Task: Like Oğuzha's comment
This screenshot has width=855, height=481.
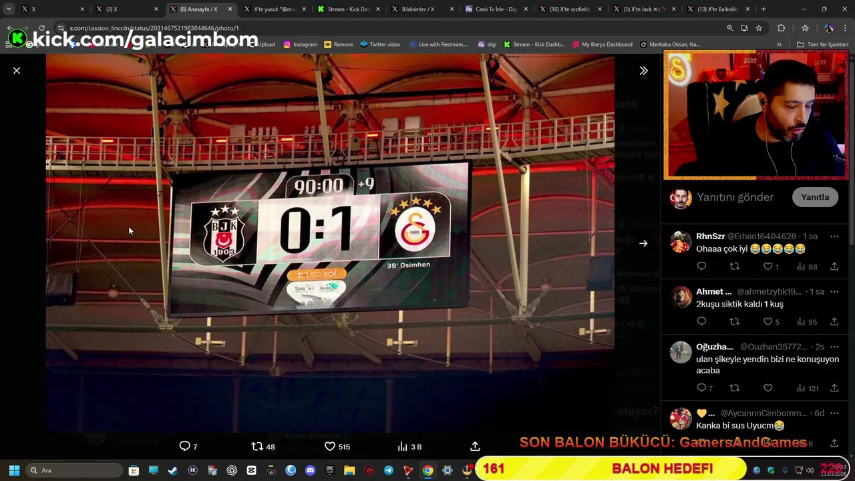Action: (768, 388)
